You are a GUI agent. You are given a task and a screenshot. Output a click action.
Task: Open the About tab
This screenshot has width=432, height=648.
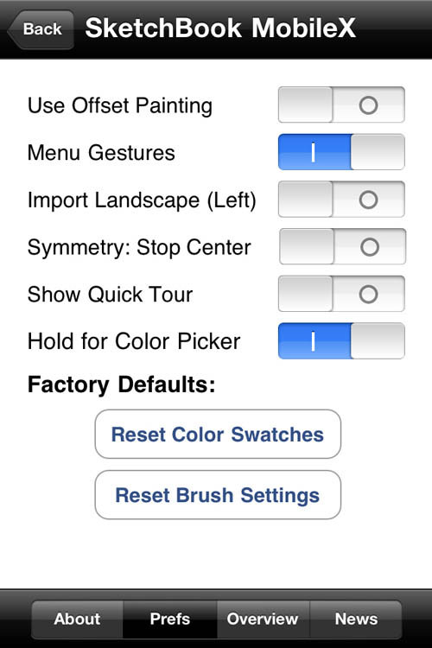pyautogui.click(x=77, y=619)
